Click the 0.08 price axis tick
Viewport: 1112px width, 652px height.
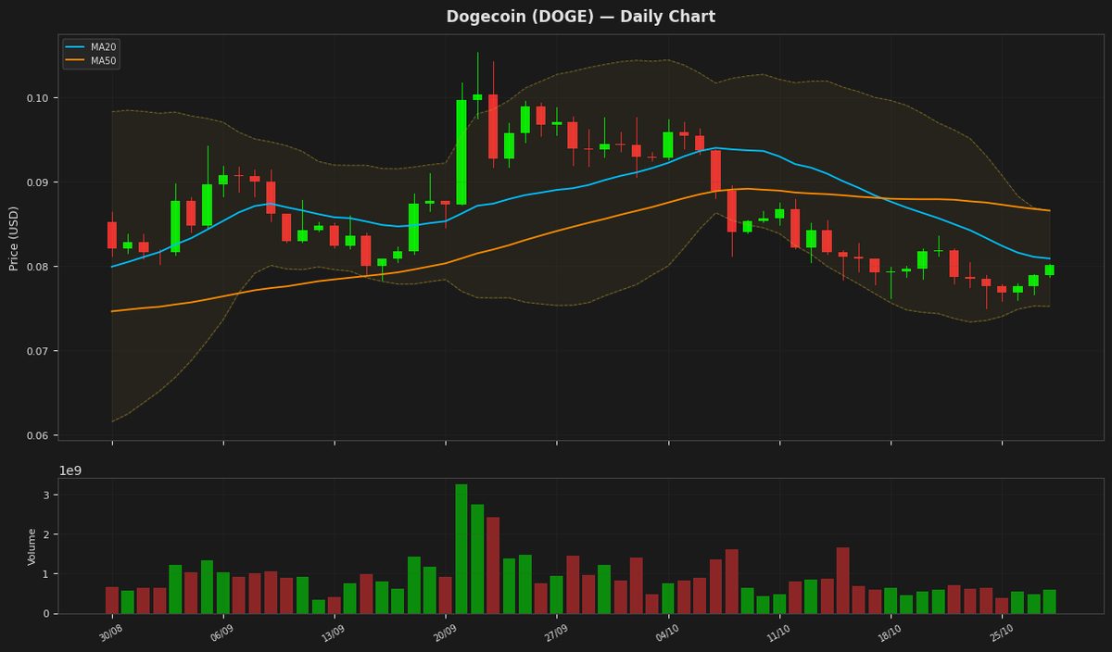coord(38,267)
